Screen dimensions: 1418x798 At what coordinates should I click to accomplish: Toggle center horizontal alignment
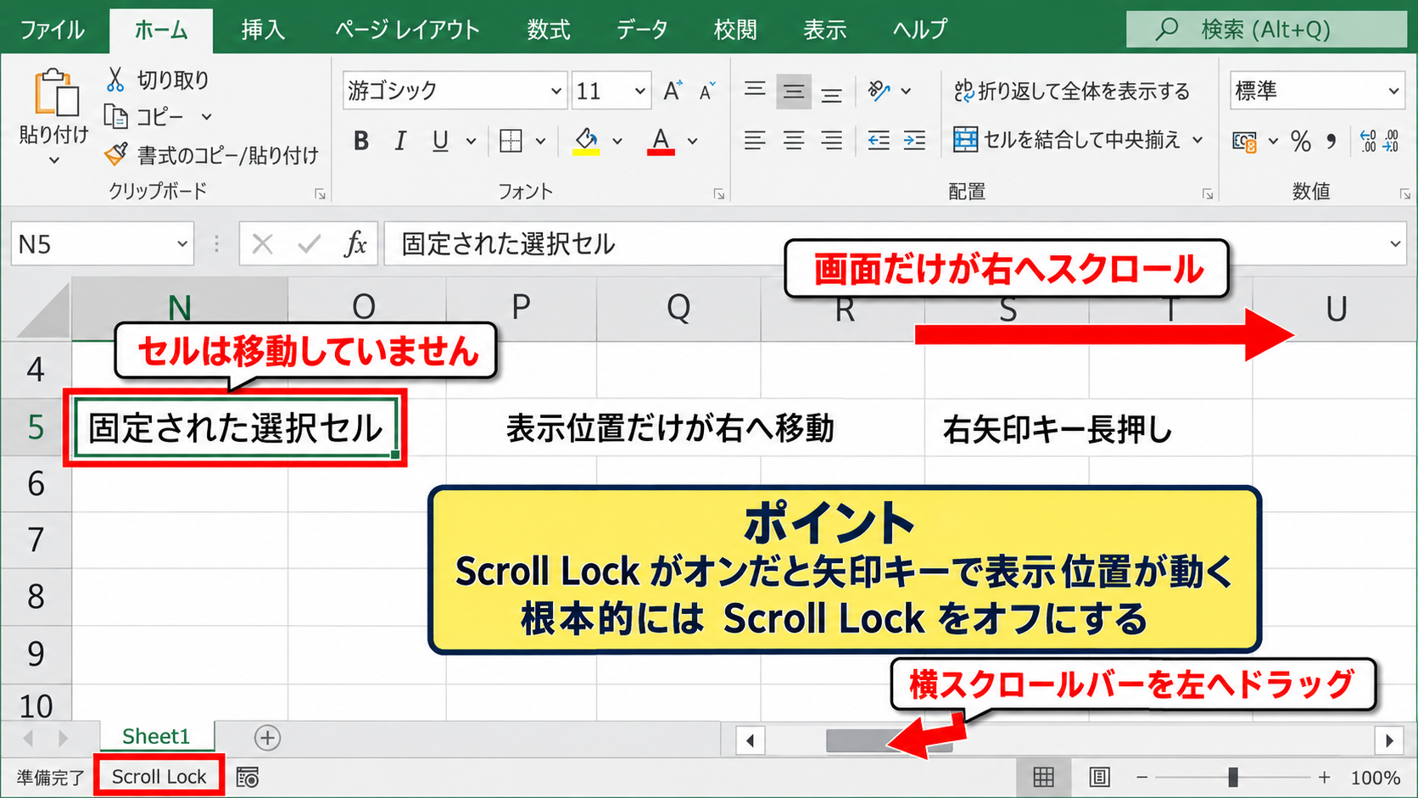click(x=794, y=141)
